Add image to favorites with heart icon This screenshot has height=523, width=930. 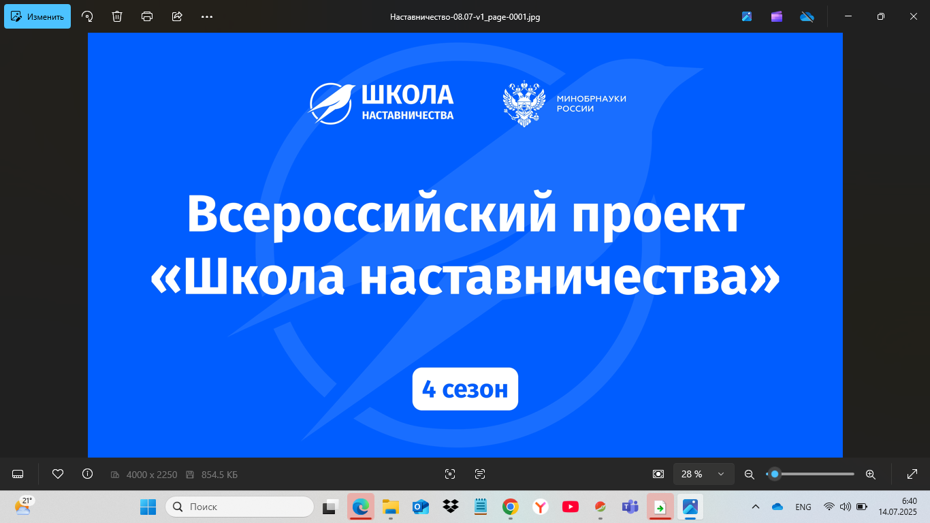click(x=58, y=474)
